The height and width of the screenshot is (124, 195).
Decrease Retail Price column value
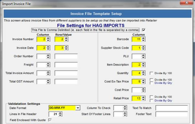143,100
